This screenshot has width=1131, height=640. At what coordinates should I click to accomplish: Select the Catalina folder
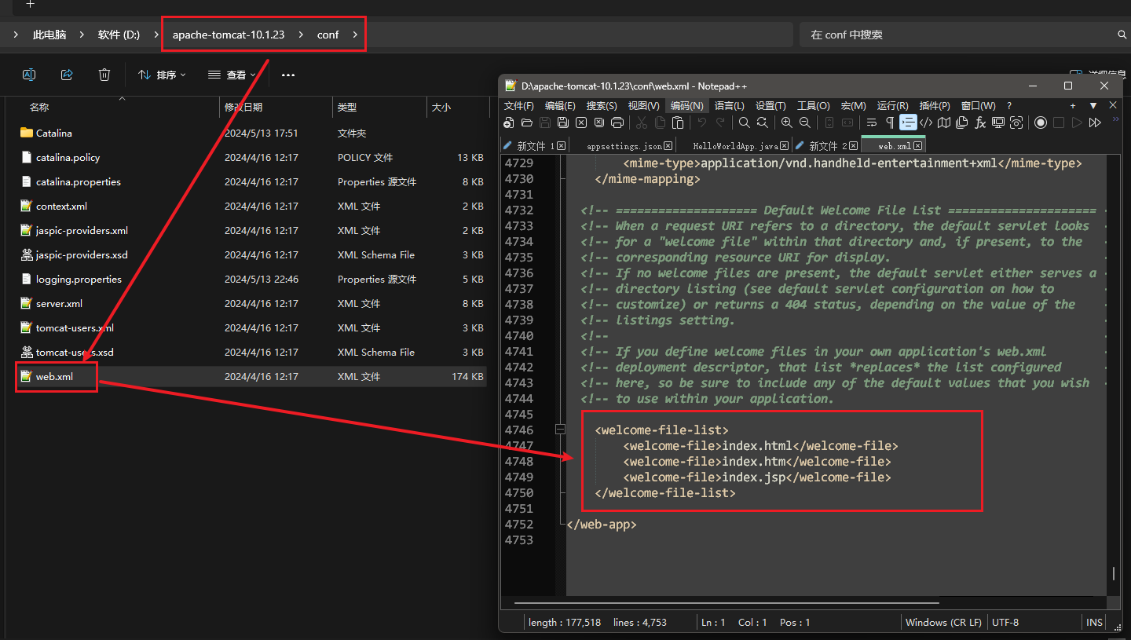pyautogui.click(x=54, y=133)
